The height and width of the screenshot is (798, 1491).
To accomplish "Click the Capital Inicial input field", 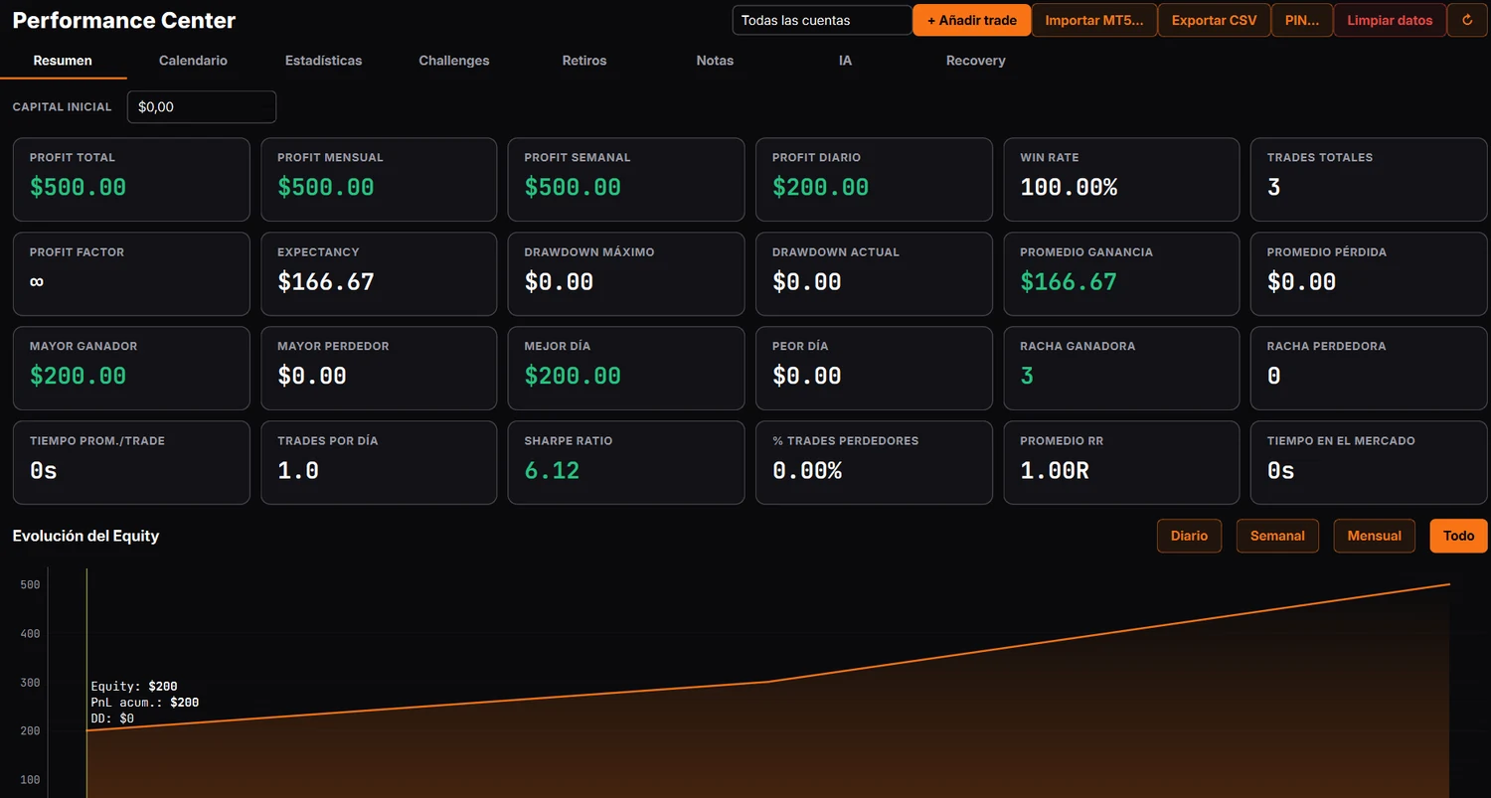I will 202,107.
